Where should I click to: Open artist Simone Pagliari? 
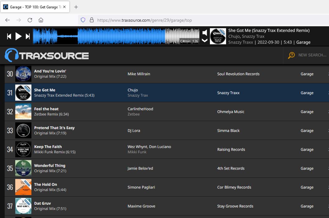[141, 187]
